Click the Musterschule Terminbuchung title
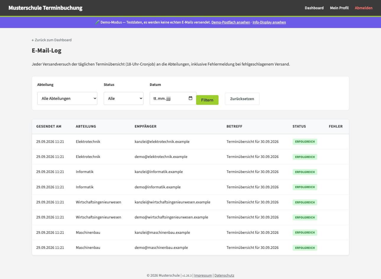 (x=46, y=8)
